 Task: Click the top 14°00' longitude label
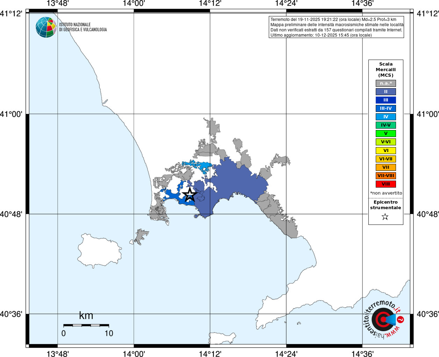click(134, 3)
